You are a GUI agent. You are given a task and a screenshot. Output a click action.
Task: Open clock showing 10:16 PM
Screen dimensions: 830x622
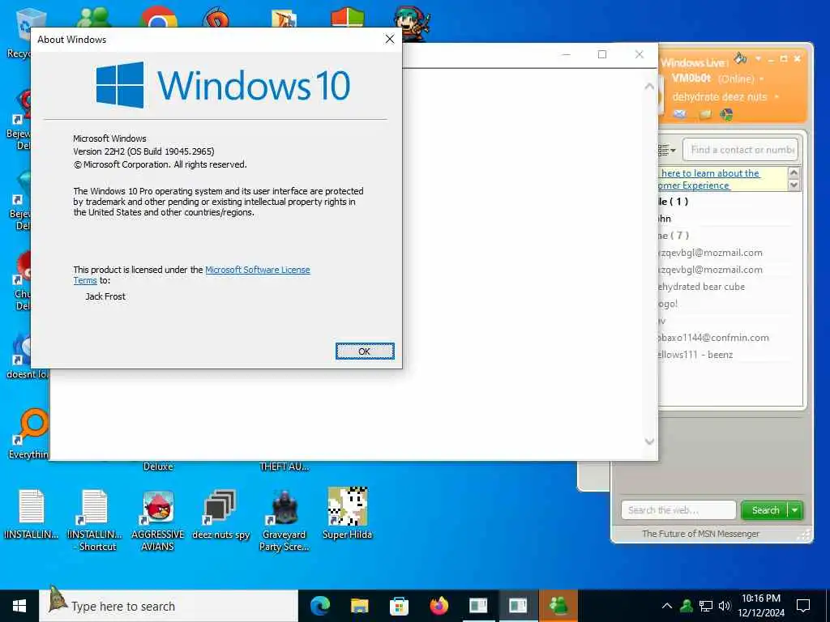click(760, 606)
